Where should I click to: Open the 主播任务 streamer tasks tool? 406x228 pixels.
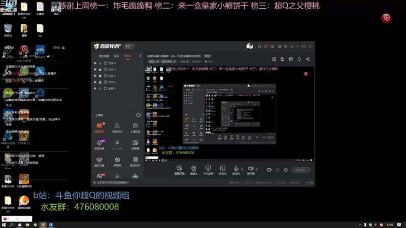pyautogui.click(x=135, y=128)
